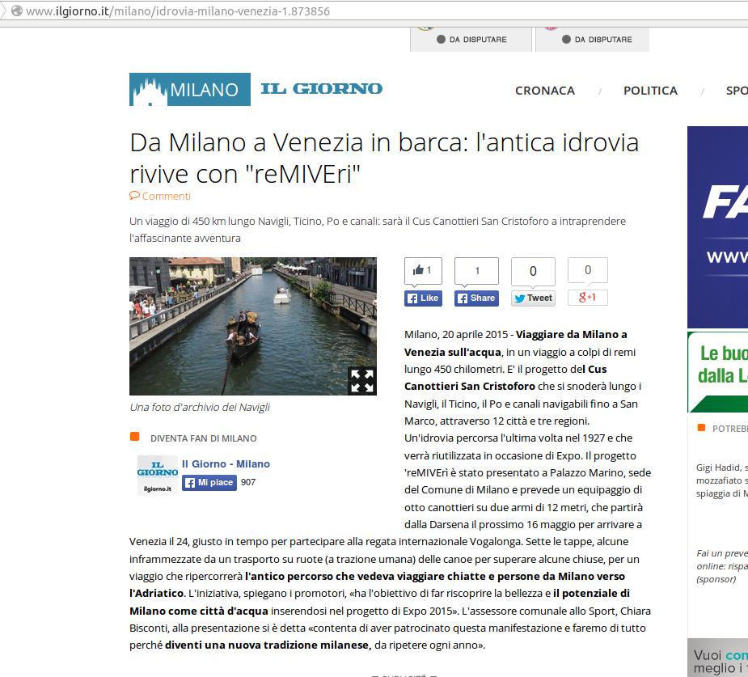748x677 pixels.
Task: Go to Il Giorno homepage logo
Action: click(322, 89)
